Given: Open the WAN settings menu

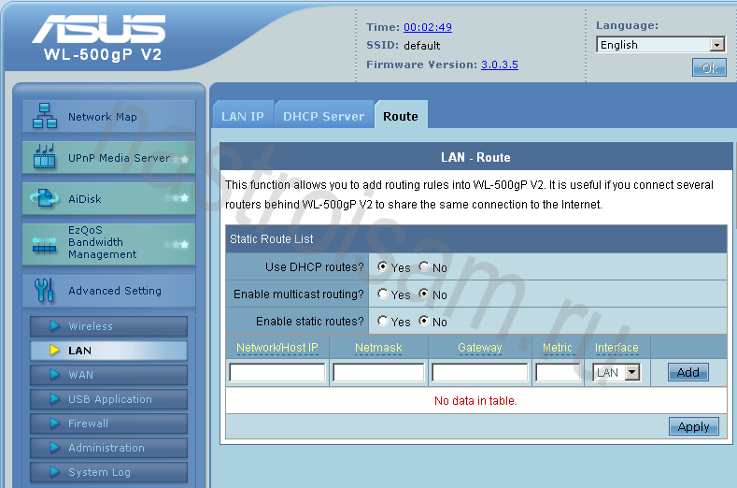Looking at the screenshot, I should [108, 375].
